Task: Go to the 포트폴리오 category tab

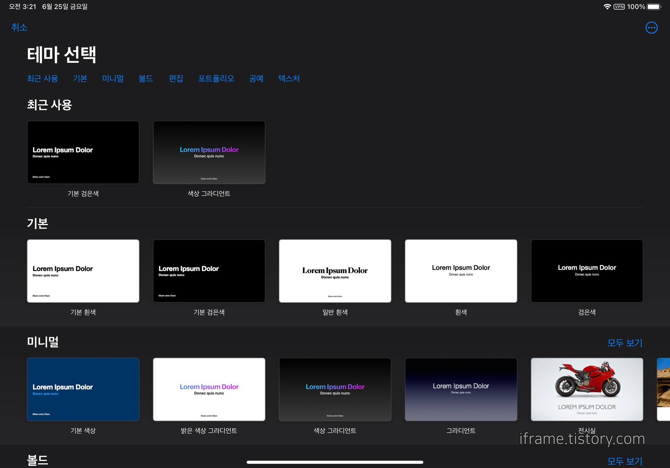Action: pyautogui.click(x=216, y=79)
